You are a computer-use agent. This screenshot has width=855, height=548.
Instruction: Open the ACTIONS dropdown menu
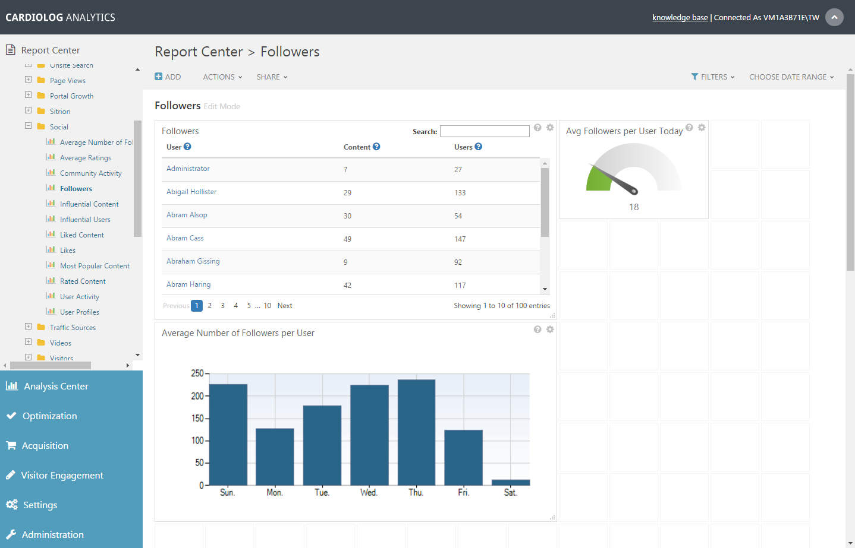pyautogui.click(x=222, y=77)
